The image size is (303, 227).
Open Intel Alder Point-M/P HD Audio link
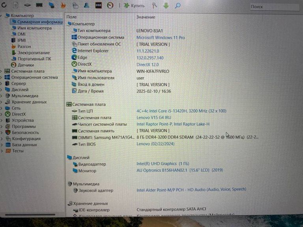click(x=191, y=190)
